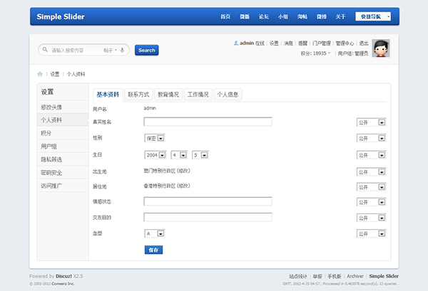Open 淘帖 in the top navigation

[x=302, y=16]
